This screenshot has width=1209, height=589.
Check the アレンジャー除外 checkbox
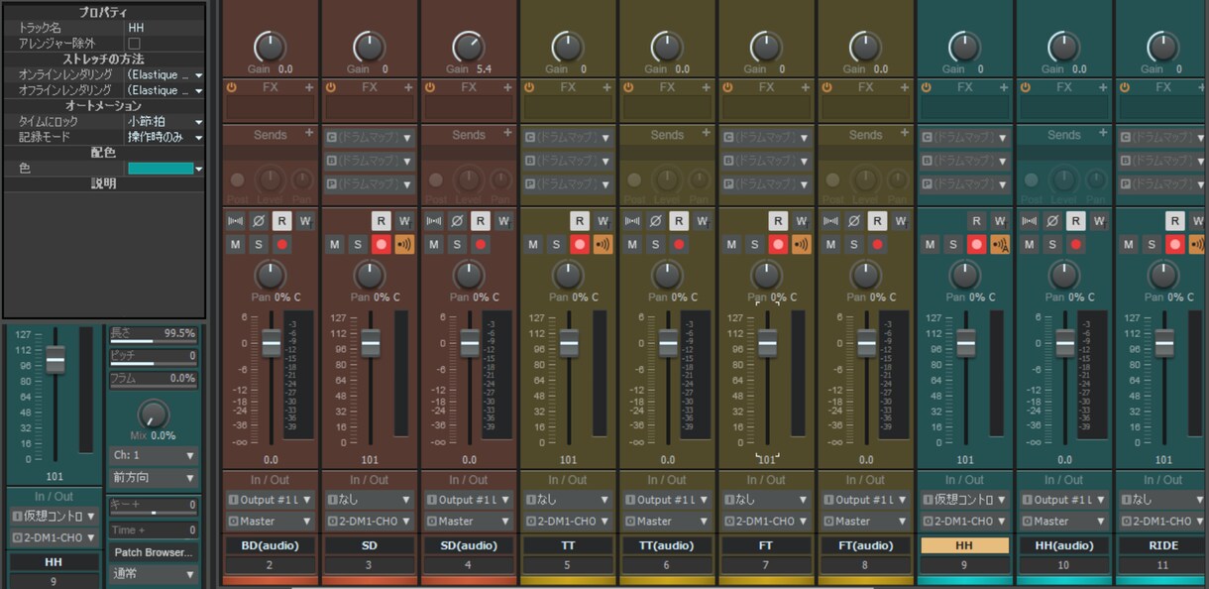click(134, 44)
